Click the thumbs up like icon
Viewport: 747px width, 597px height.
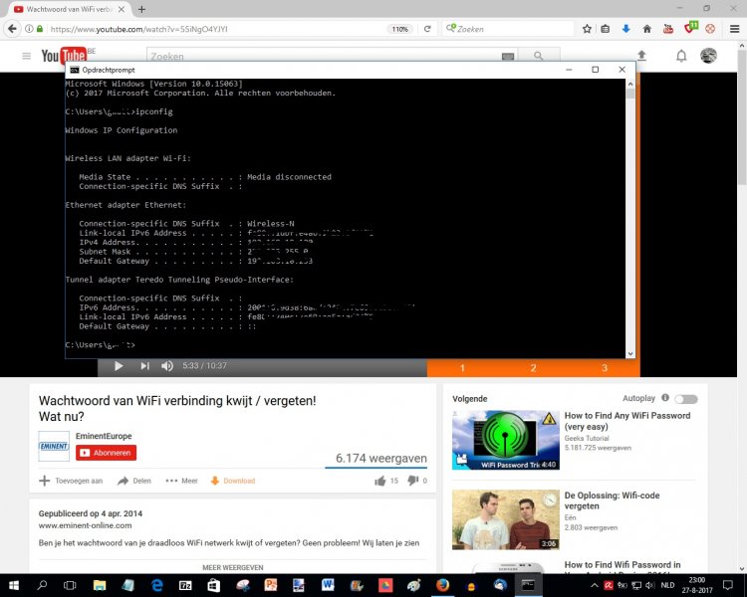click(x=380, y=481)
